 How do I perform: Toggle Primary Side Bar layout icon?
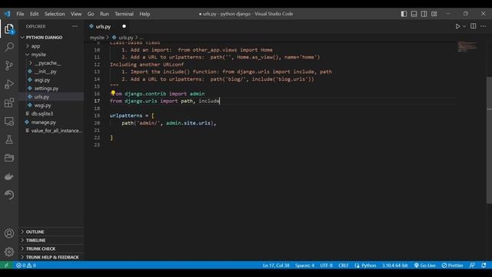click(404, 14)
